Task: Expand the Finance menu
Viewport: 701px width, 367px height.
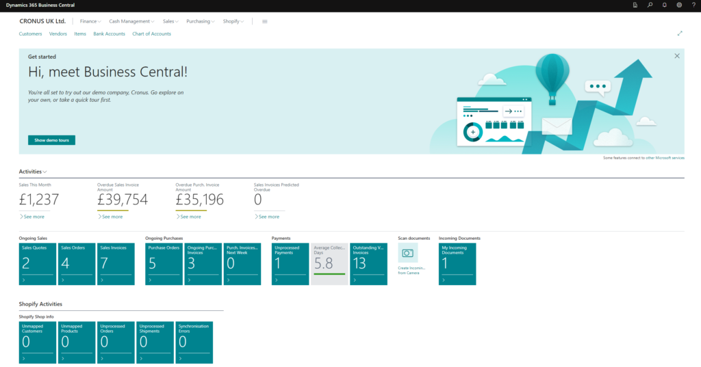Action: click(90, 21)
